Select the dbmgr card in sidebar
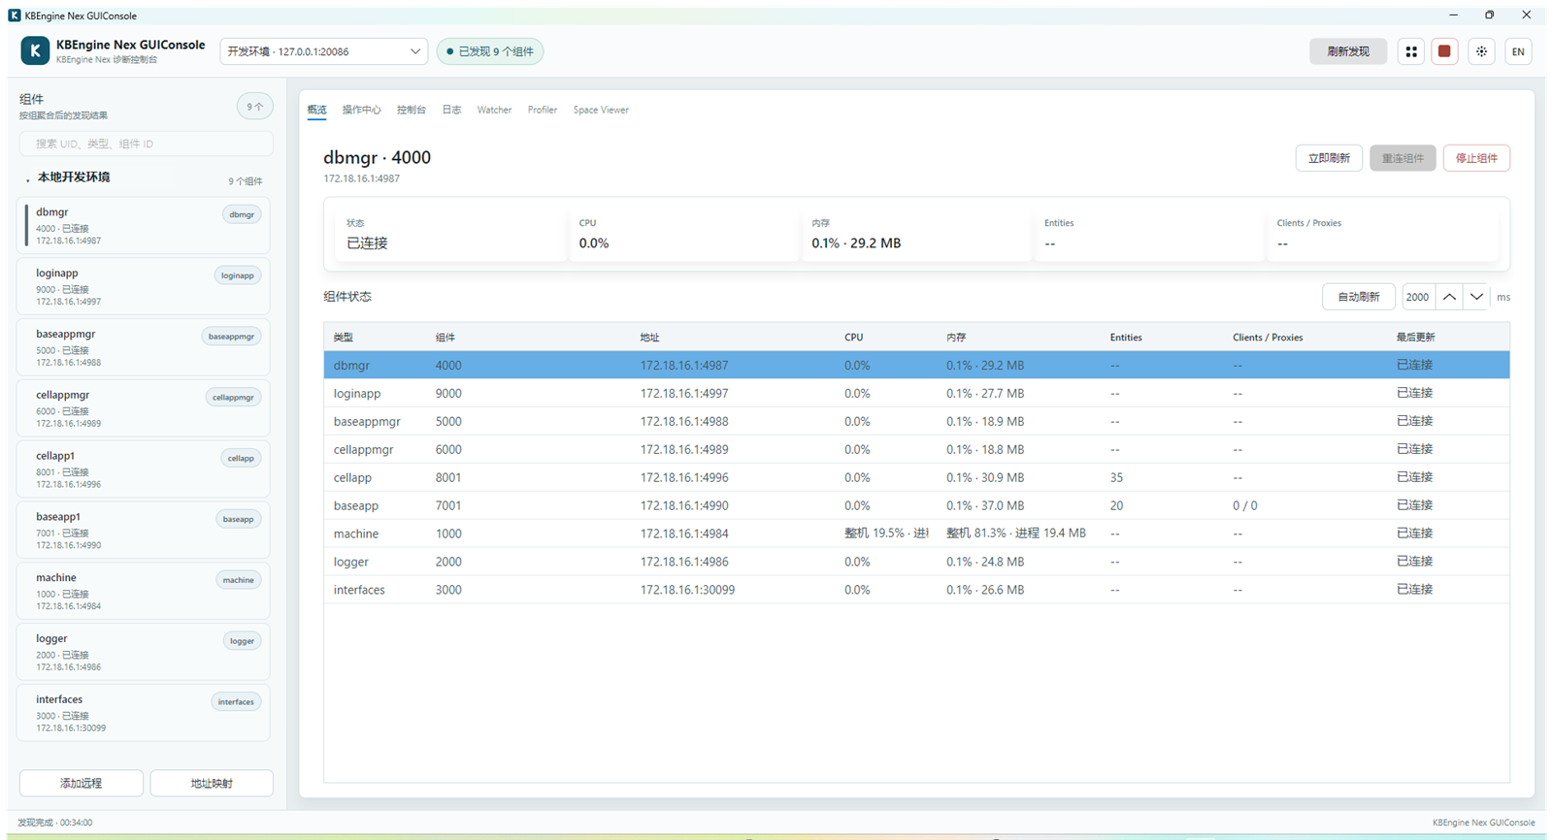Image resolution: width=1553 pixels, height=840 pixels. click(x=144, y=225)
